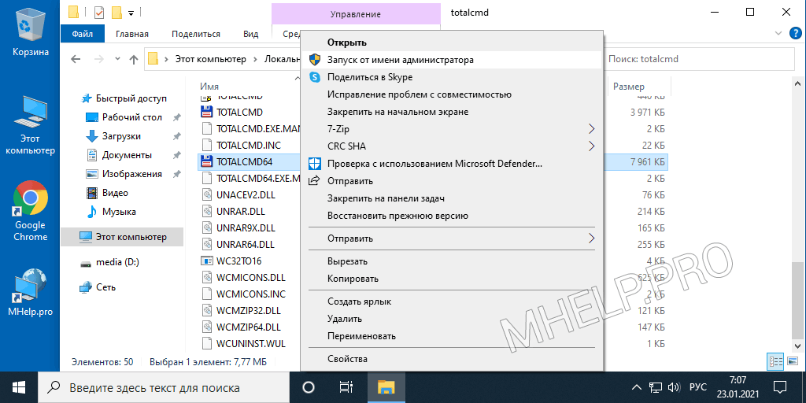The width and height of the screenshot is (806, 403).
Task: Select the TOTALCMD64 application file icon
Action: coord(207,162)
